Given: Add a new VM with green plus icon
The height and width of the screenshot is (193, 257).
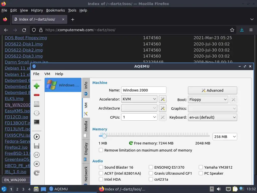Looking at the screenshot, I should pos(37,86).
